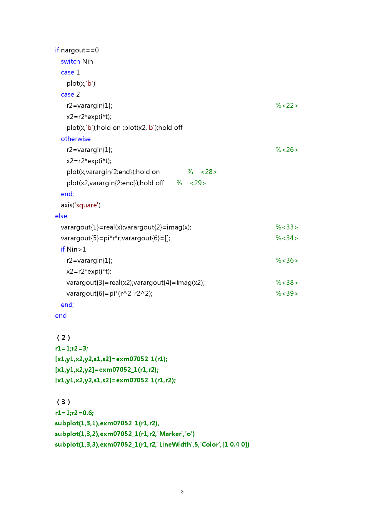Screen dimensions: 365x517
Task: Click the subplot(1,3,3) line with 'LineWidth'
Action: 152,445
